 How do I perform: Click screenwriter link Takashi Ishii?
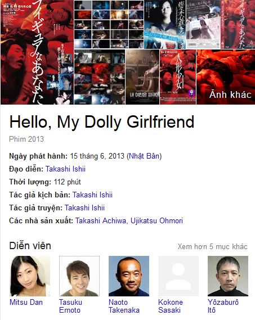pyautogui.click(x=92, y=195)
